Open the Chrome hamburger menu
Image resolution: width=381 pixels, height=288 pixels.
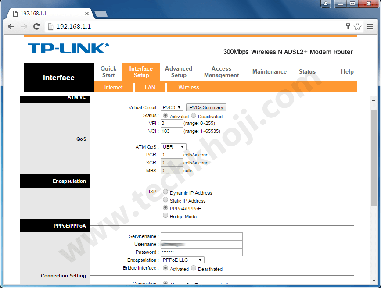click(x=370, y=26)
